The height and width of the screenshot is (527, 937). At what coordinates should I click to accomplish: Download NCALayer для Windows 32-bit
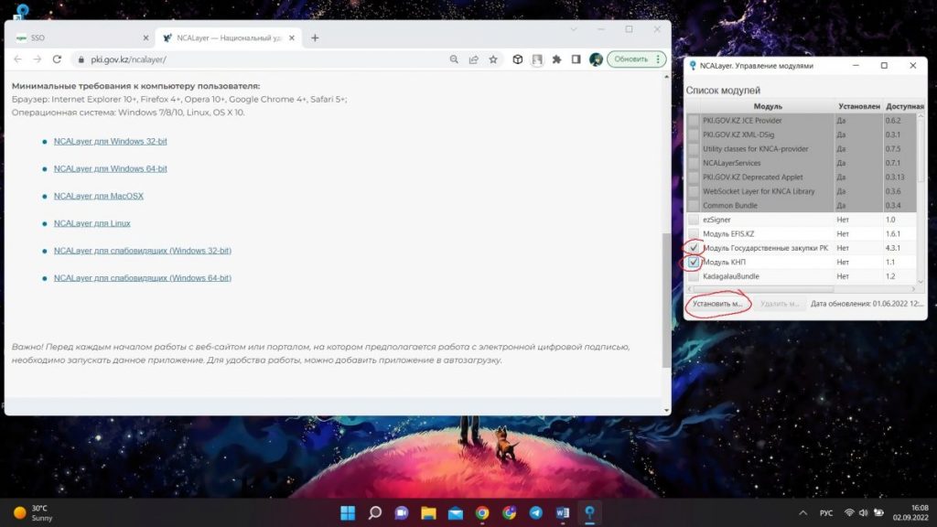pos(111,141)
